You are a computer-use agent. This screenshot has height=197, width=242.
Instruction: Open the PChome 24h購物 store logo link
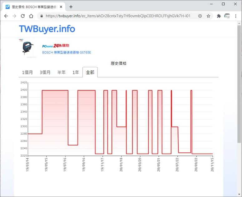56,46
